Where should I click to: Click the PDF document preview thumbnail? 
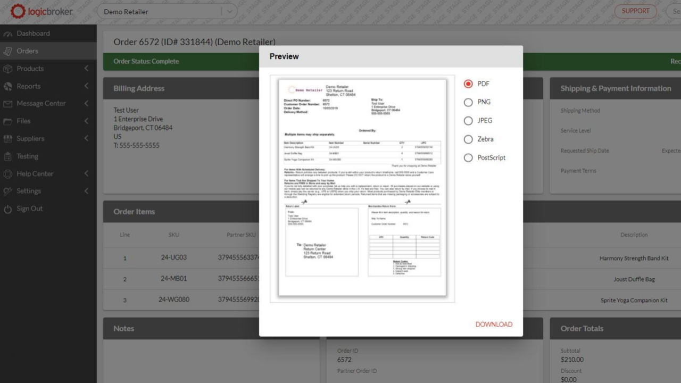(362, 187)
